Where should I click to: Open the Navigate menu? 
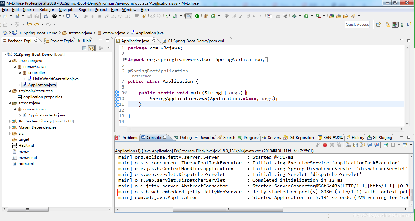(x=67, y=9)
